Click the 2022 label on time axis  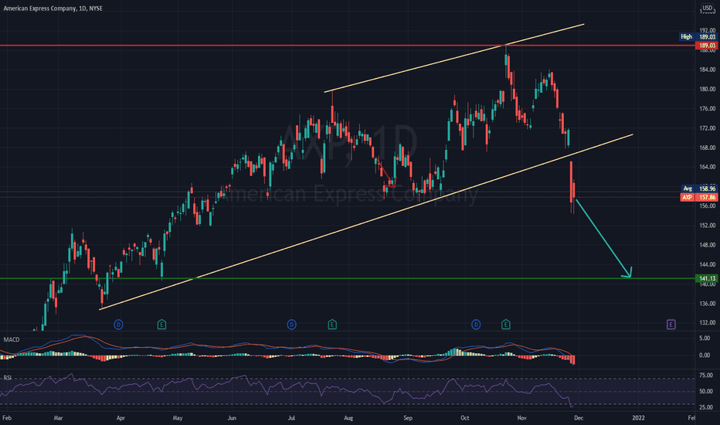pos(638,418)
